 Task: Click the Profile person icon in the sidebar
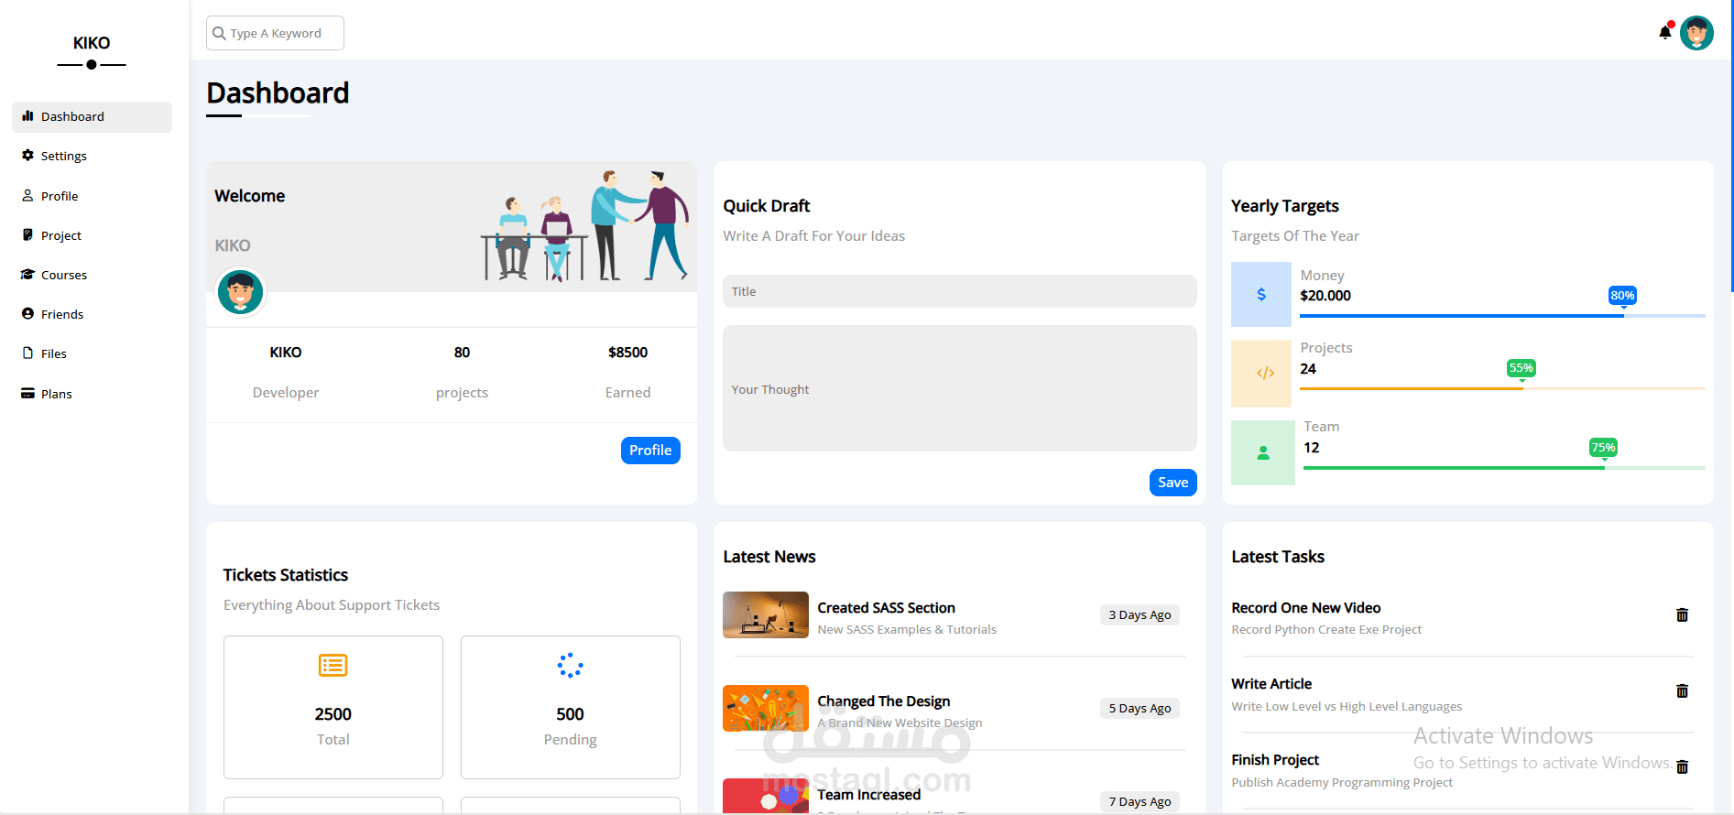coord(27,195)
